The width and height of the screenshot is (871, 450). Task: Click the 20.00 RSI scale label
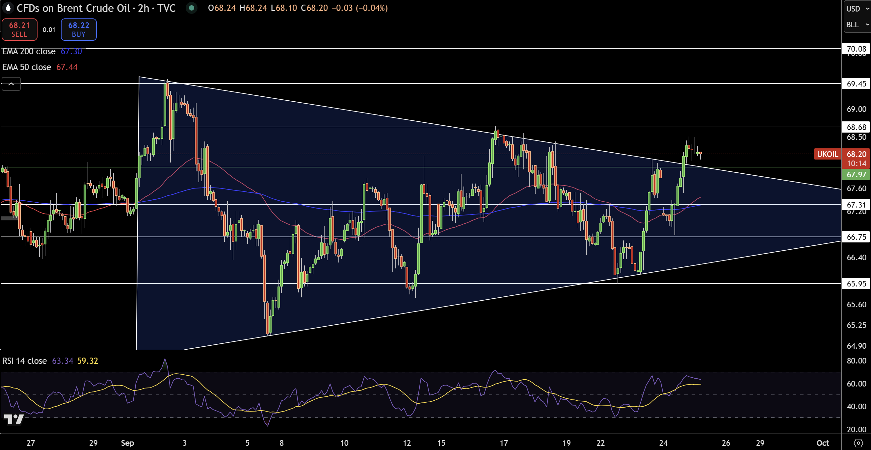click(x=856, y=429)
